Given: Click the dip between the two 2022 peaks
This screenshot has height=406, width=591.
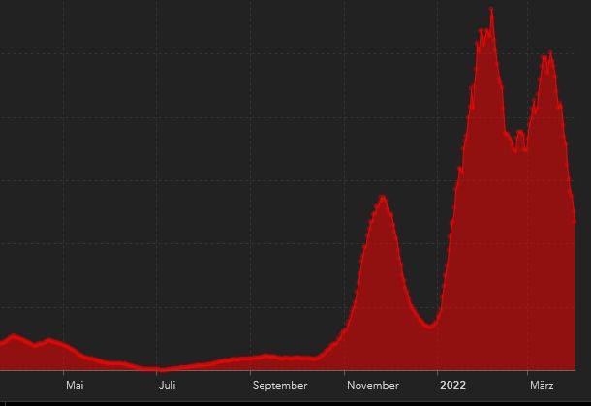Looking at the screenshot, I should point(526,149).
